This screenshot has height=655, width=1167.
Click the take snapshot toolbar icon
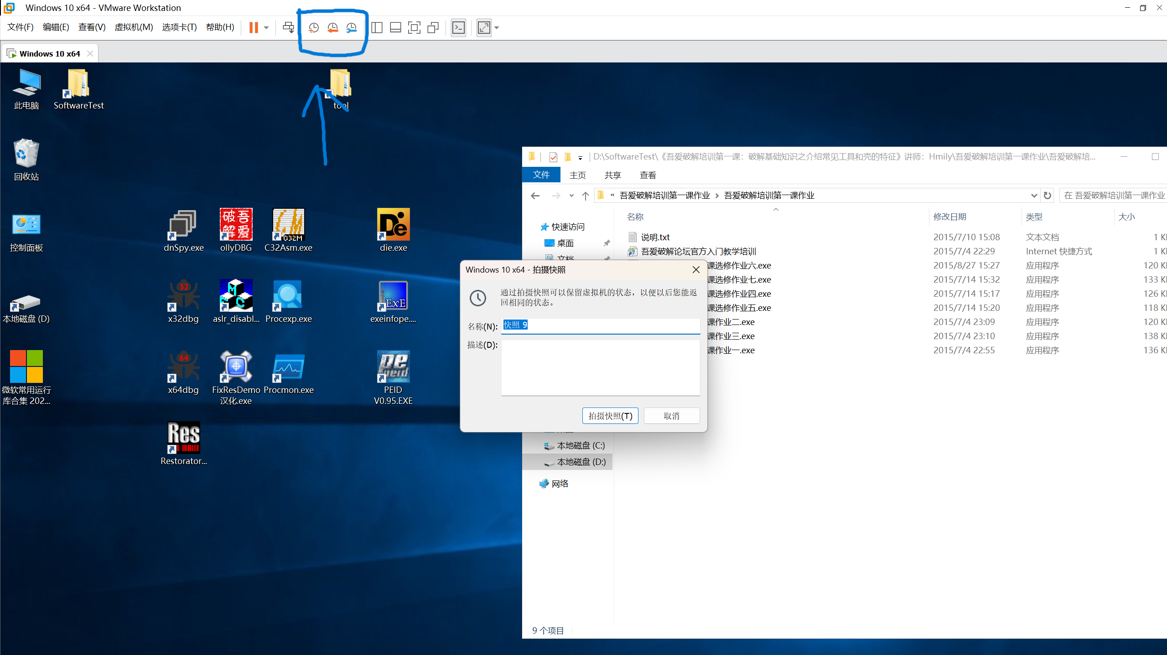point(313,28)
